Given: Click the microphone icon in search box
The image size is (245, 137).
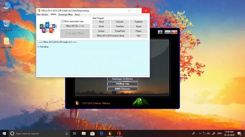Looking at the screenshot, I should [x=67, y=134].
